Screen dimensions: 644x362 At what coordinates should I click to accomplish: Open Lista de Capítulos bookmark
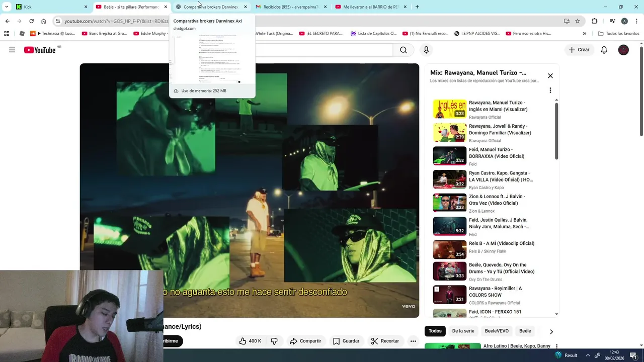pyautogui.click(x=373, y=34)
